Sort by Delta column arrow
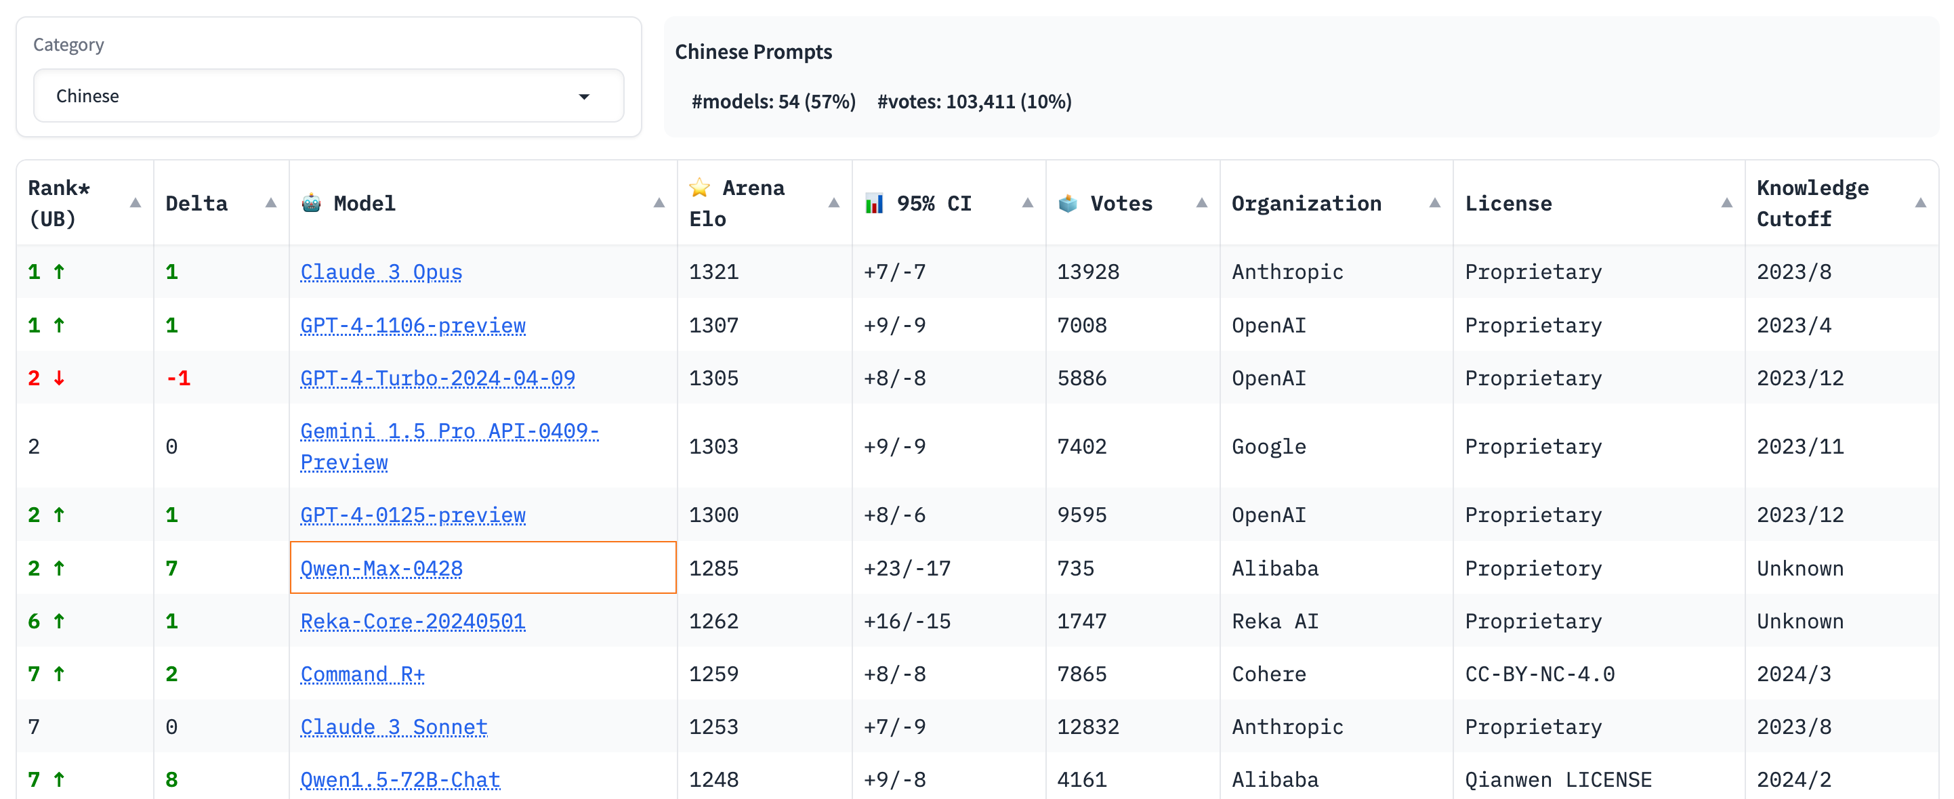The image size is (1954, 799). pyautogui.click(x=271, y=203)
